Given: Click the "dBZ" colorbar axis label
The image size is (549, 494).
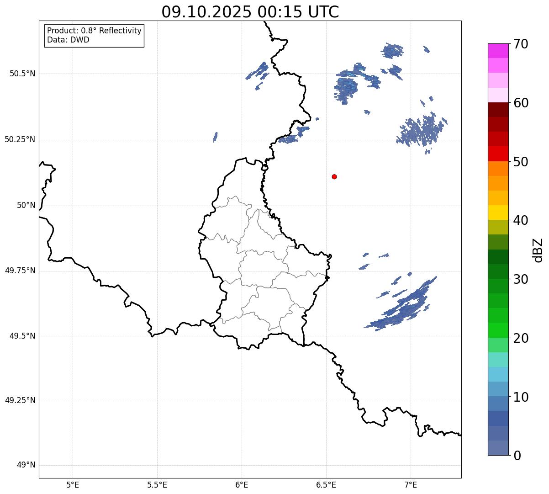Looking at the screenshot, I should pos(538,250).
